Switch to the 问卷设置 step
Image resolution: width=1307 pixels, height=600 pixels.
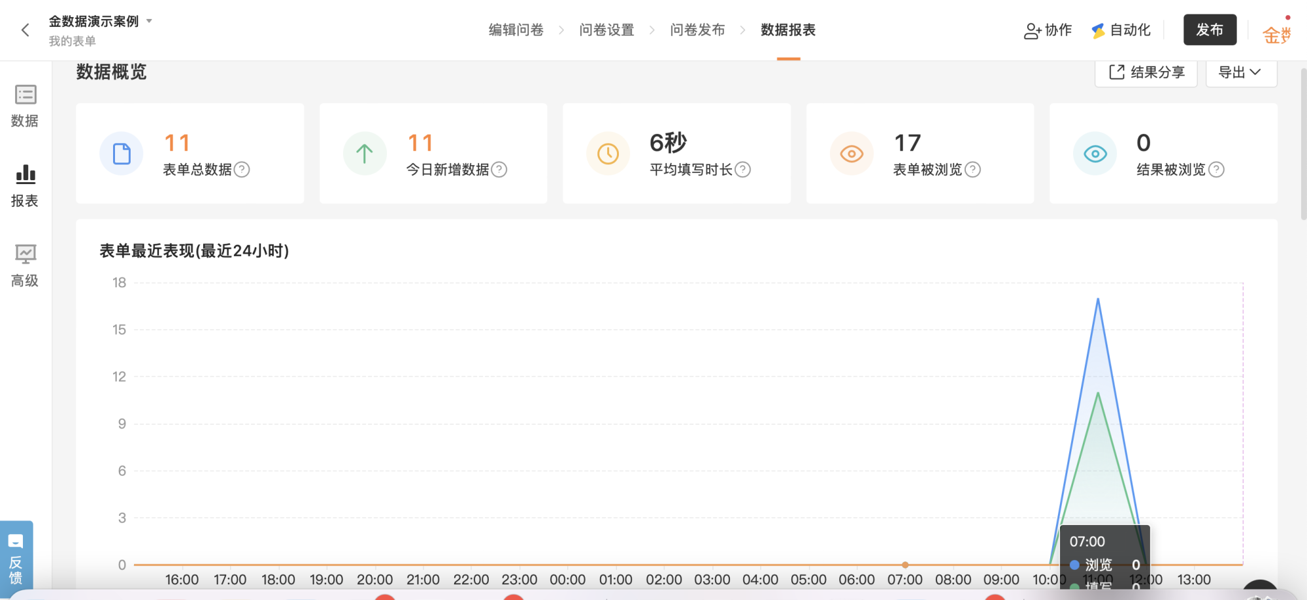tap(607, 30)
